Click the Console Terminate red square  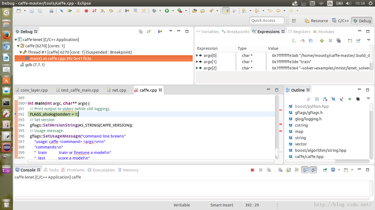click(252, 170)
